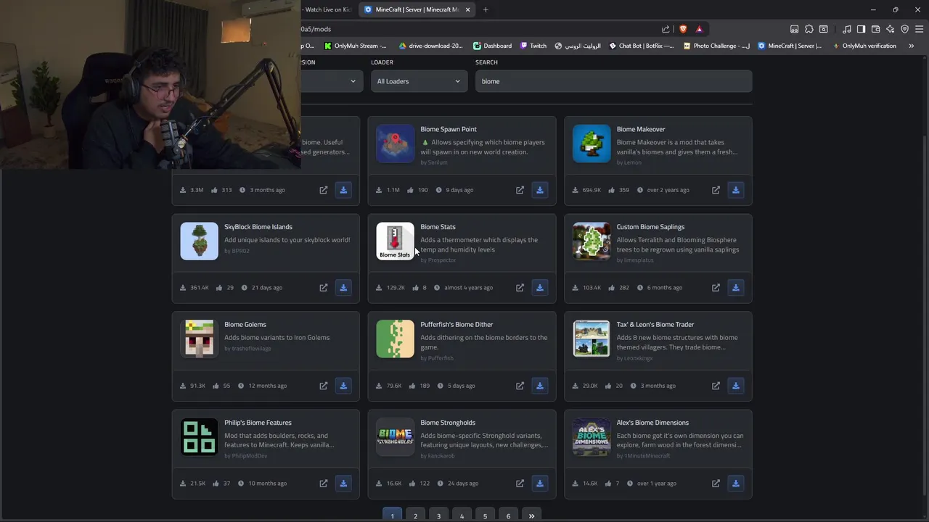Download Pufferfish's Biome Dither mod
This screenshot has width=929, height=522.
[539, 386]
